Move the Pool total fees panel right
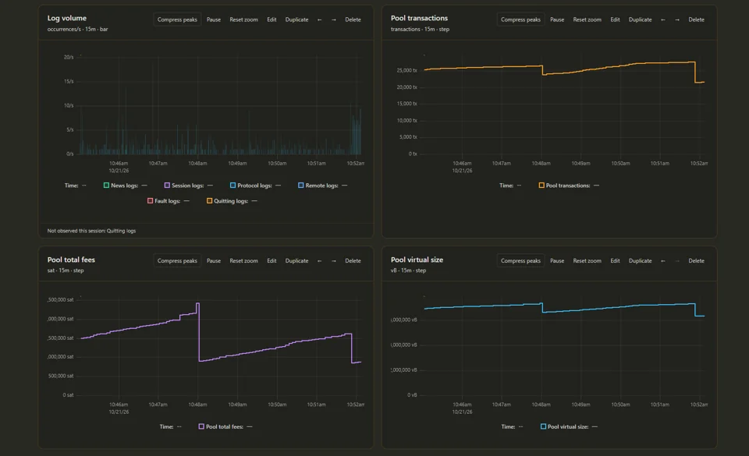The image size is (749, 456). tap(333, 261)
